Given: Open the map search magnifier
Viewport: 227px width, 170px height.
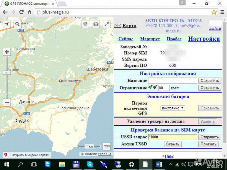Looking at the screenshot, I should point(17,24).
